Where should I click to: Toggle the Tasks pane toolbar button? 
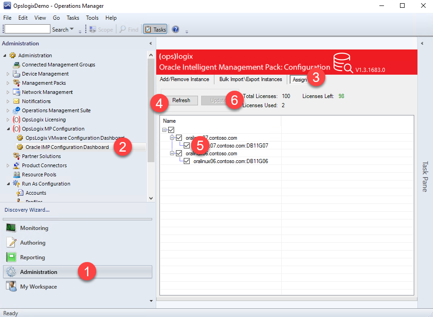tap(155, 29)
